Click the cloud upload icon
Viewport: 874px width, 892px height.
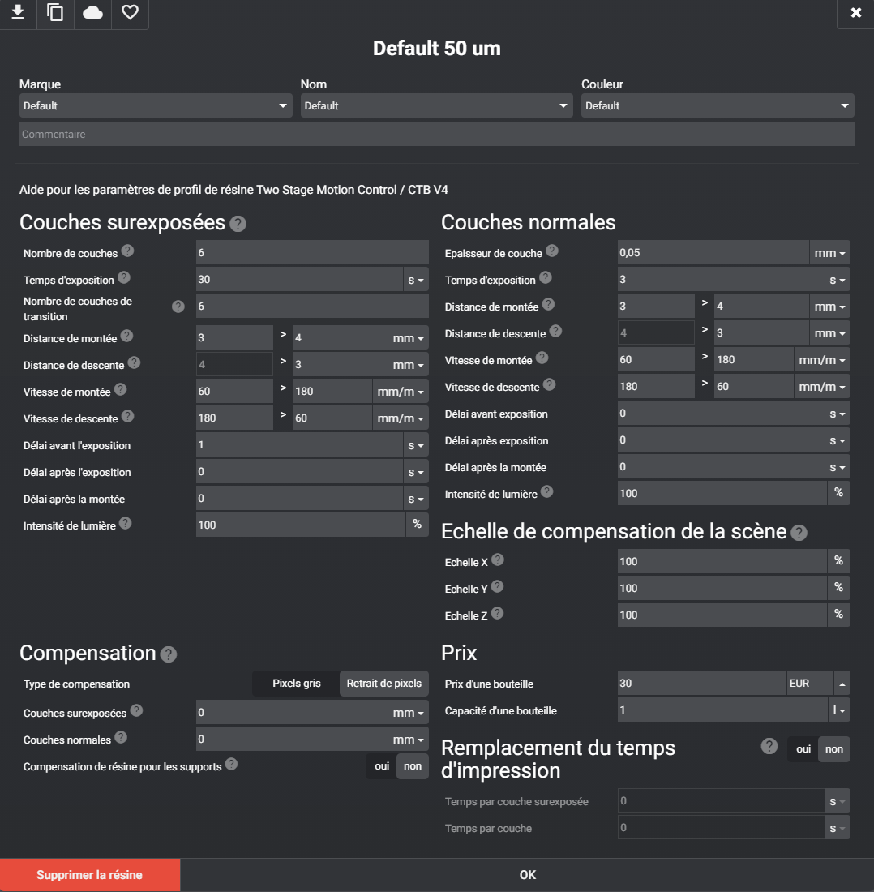point(92,12)
